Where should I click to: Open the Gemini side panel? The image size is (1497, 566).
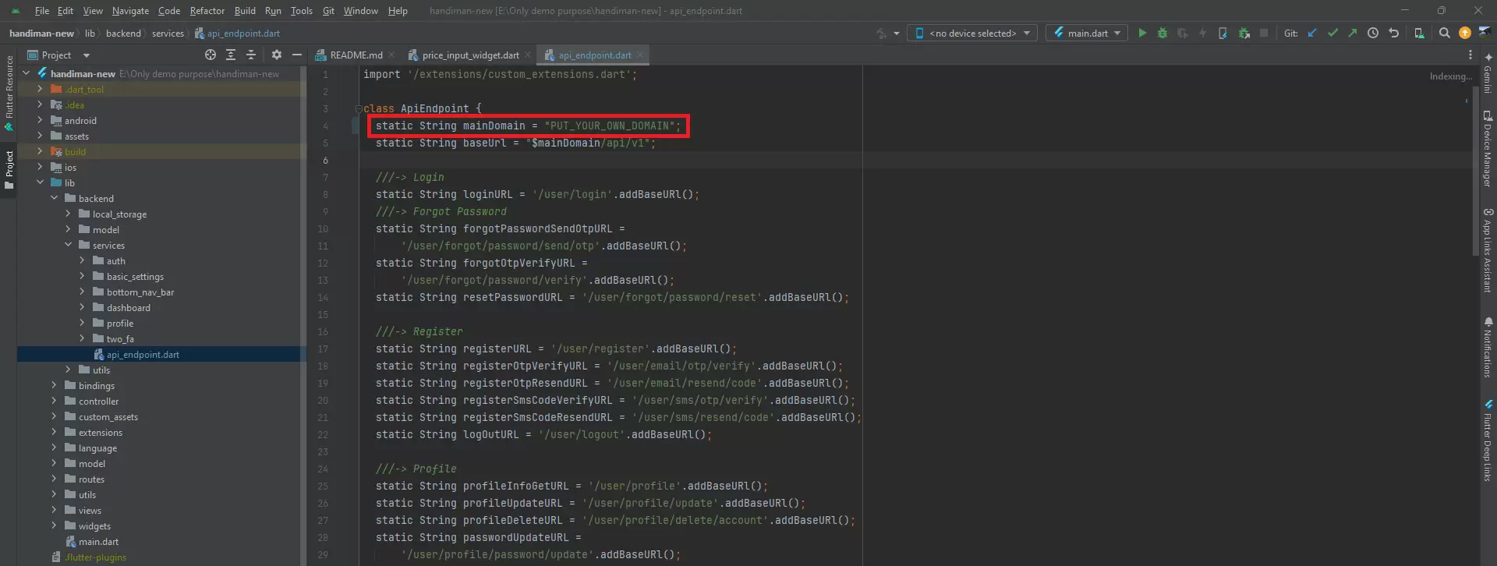pos(1488,74)
